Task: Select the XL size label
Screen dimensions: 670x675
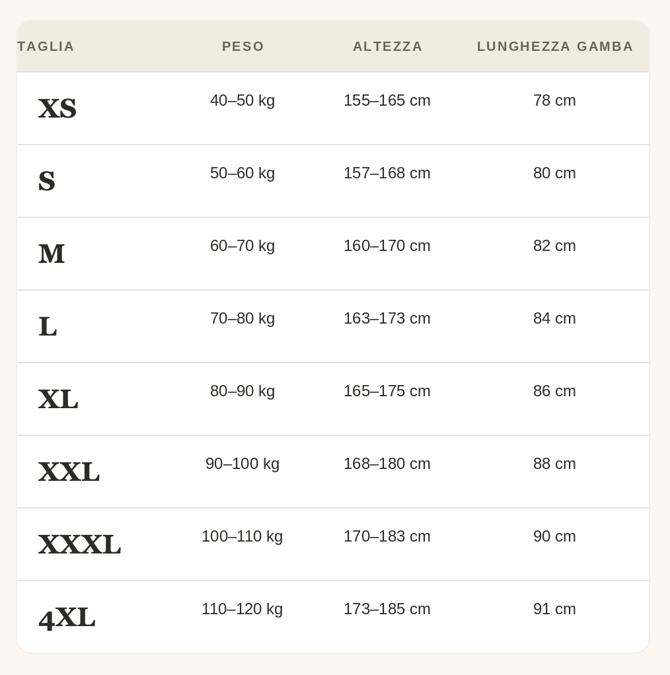Action: 58,399
